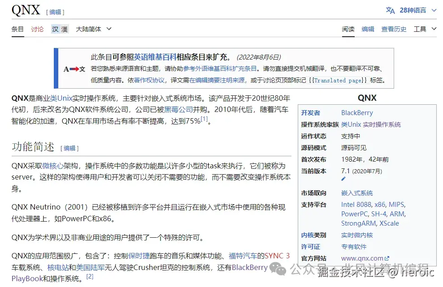Switch to the 查看历史 tab
This screenshot has width=443, height=287.
pos(393,29)
